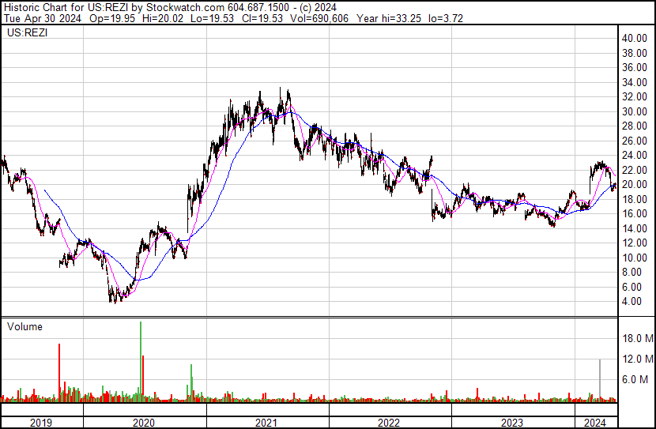Click the 20.00 price axis label
This screenshot has height=429, width=656.
click(x=634, y=184)
